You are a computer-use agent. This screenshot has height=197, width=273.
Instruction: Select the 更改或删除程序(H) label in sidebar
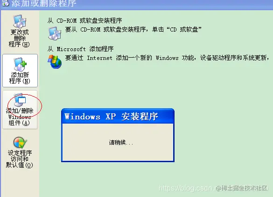20,38
